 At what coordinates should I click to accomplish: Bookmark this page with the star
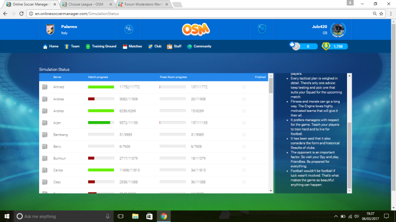tap(381, 14)
